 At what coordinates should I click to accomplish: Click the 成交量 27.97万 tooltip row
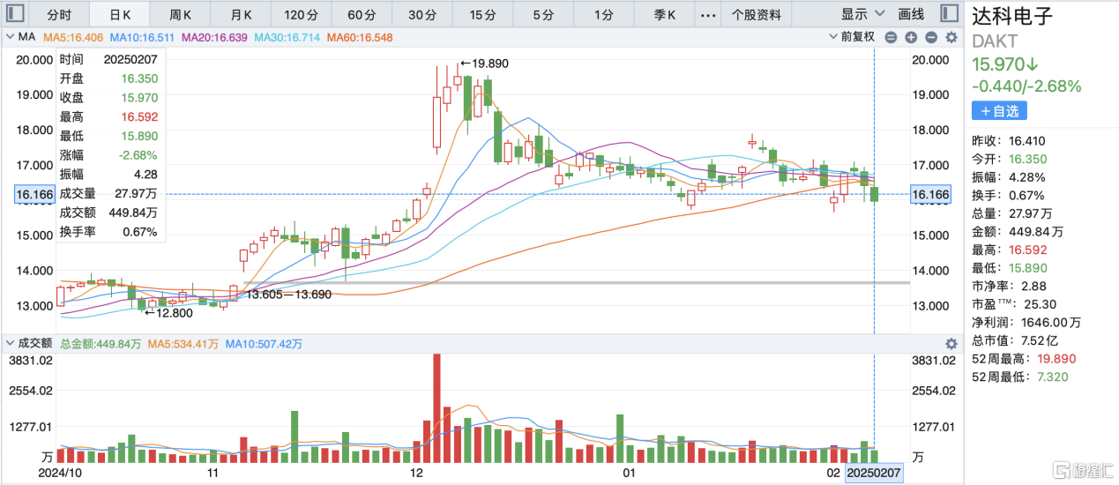108,193
